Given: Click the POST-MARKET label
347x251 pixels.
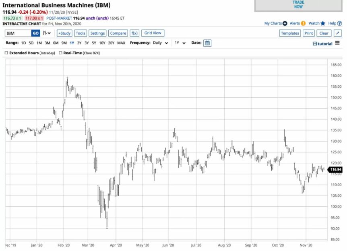Looking at the screenshot, I should coord(59,18).
